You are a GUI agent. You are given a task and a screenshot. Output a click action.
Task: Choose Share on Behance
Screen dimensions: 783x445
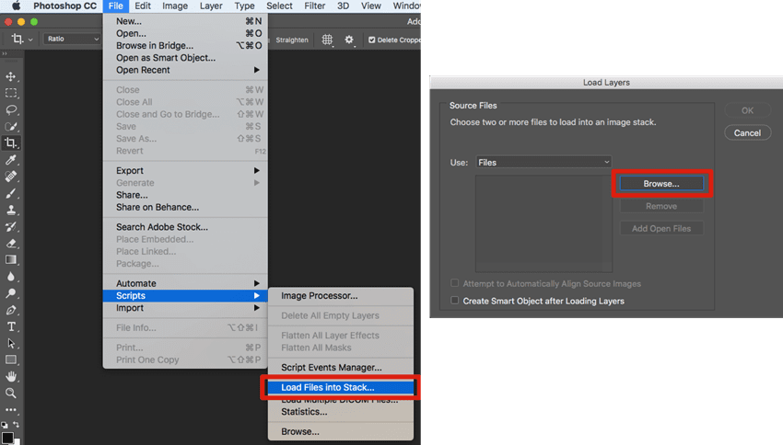point(185,207)
